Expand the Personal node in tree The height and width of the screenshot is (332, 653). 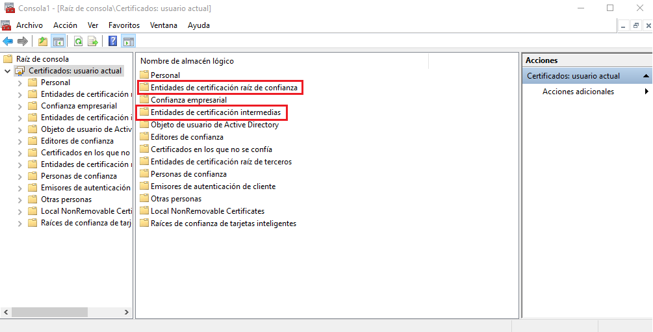click(x=19, y=83)
